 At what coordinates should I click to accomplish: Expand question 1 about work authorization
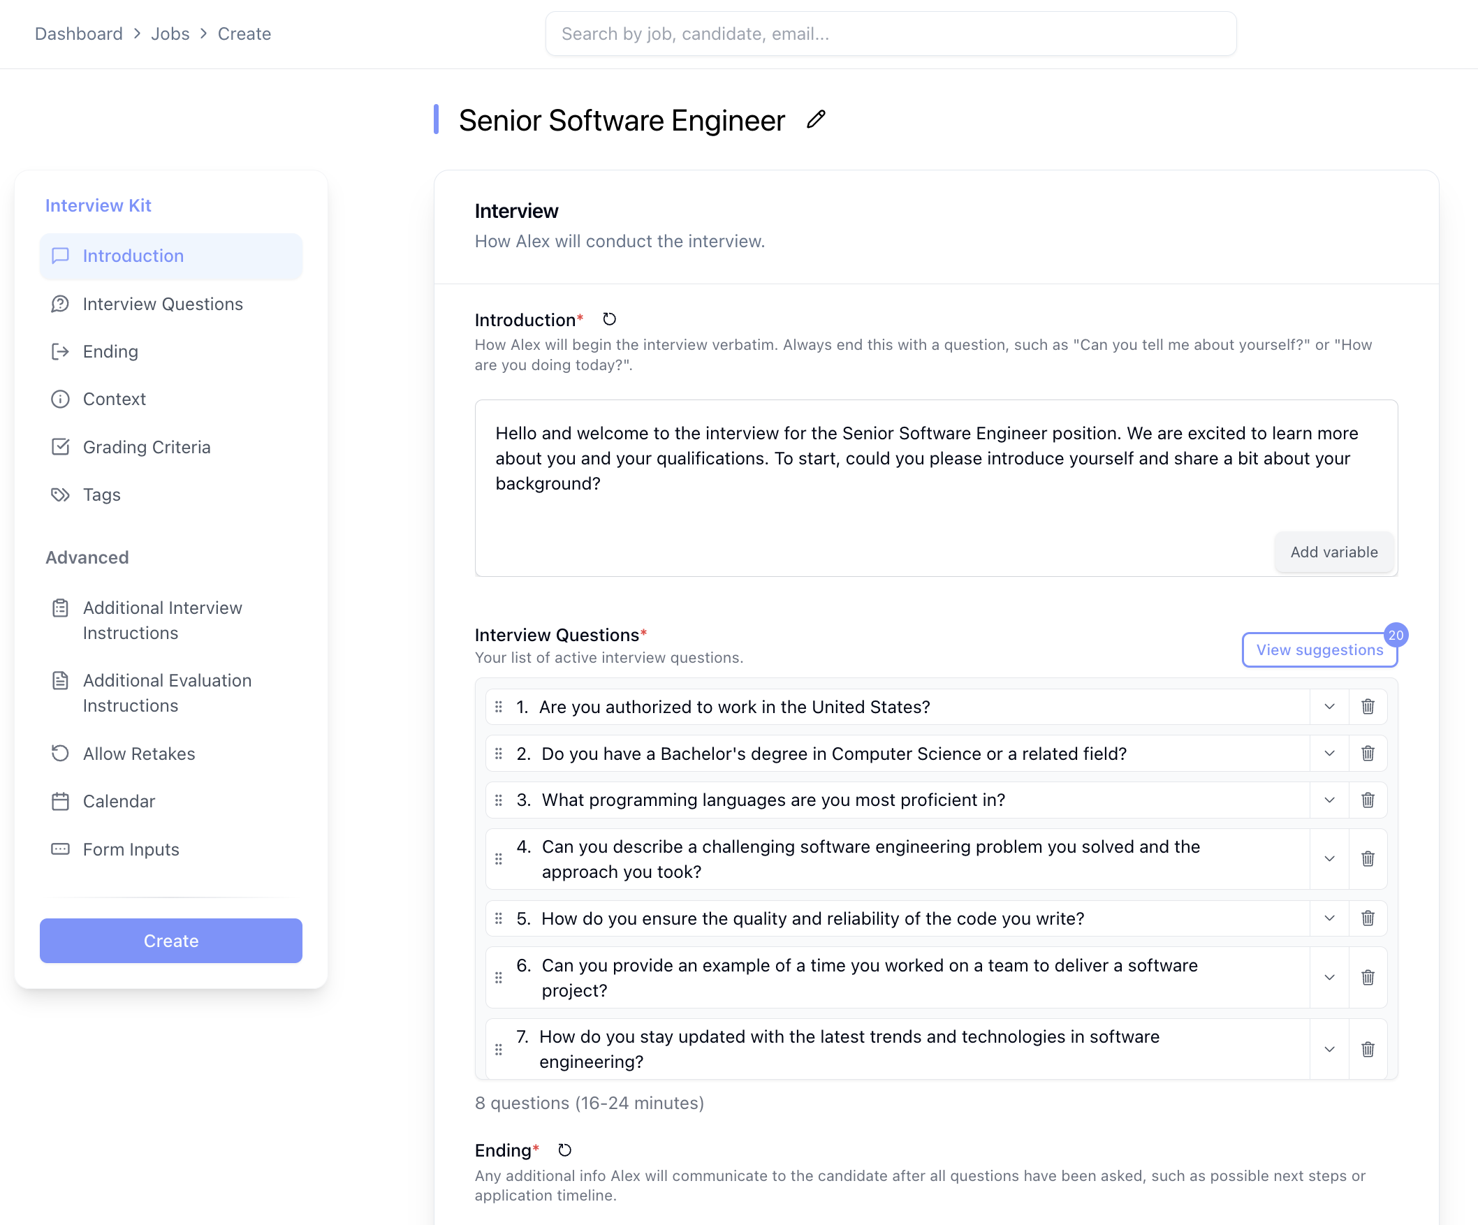pyautogui.click(x=1329, y=706)
